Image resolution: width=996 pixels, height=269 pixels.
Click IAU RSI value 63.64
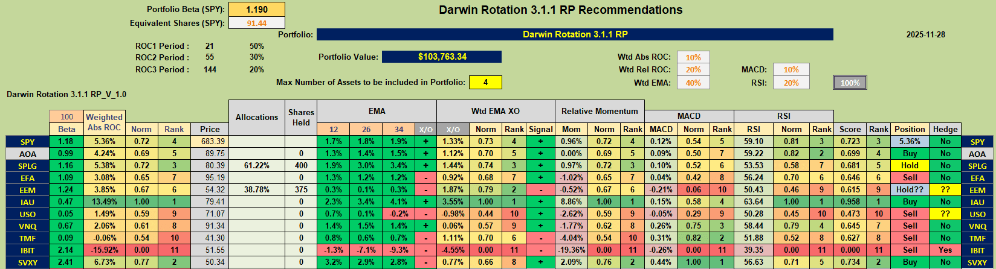click(x=754, y=201)
